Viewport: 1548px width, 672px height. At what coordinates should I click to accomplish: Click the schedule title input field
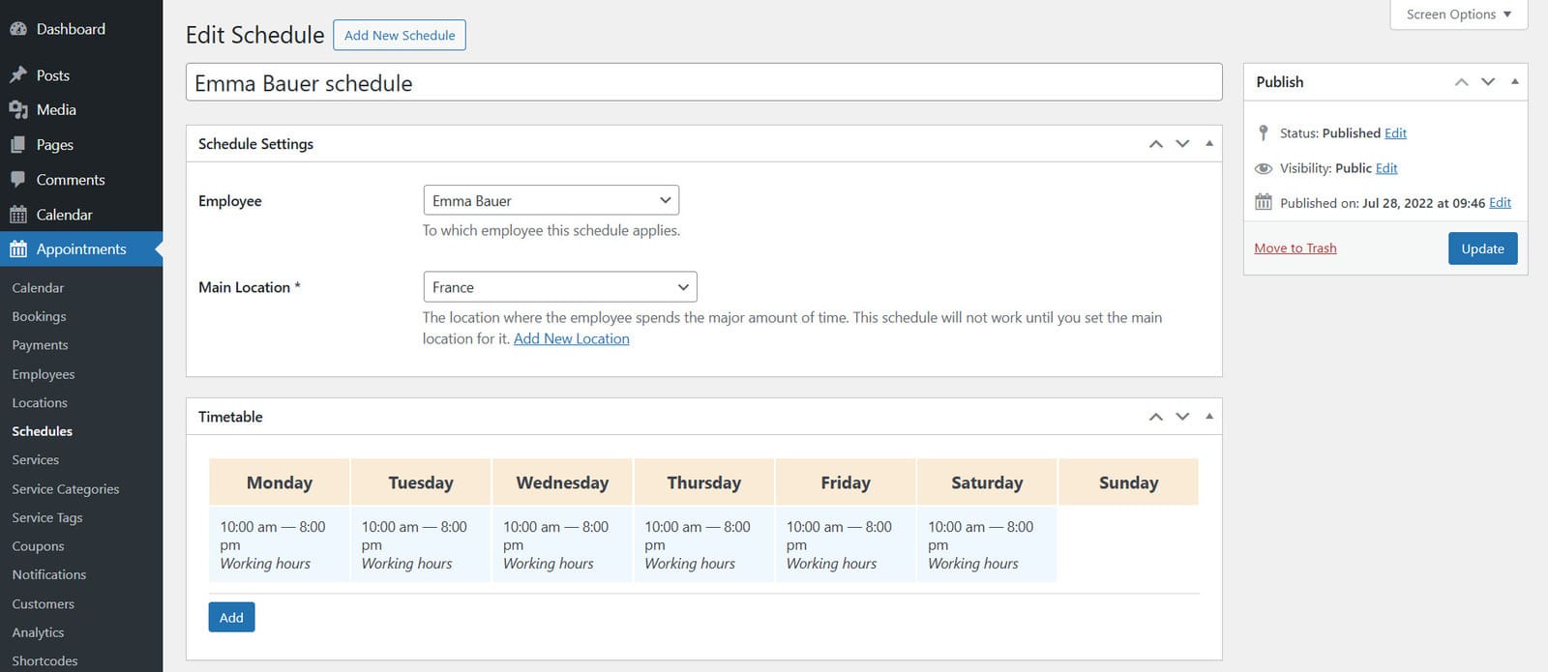[703, 82]
